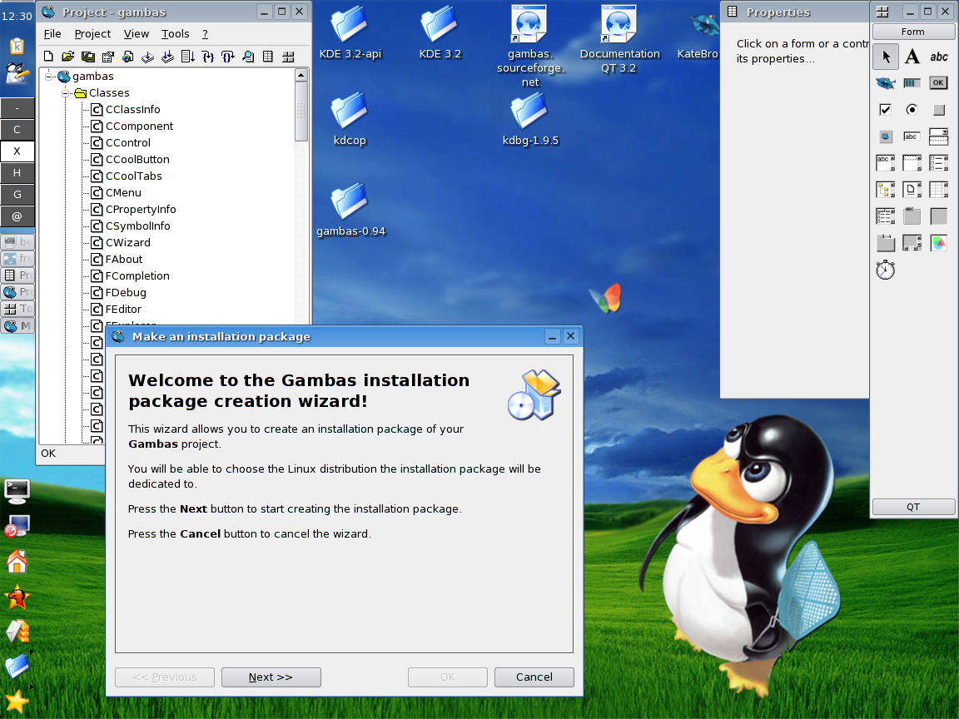Select CCoolButton class in project tree

pyautogui.click(x=137, y=160)
